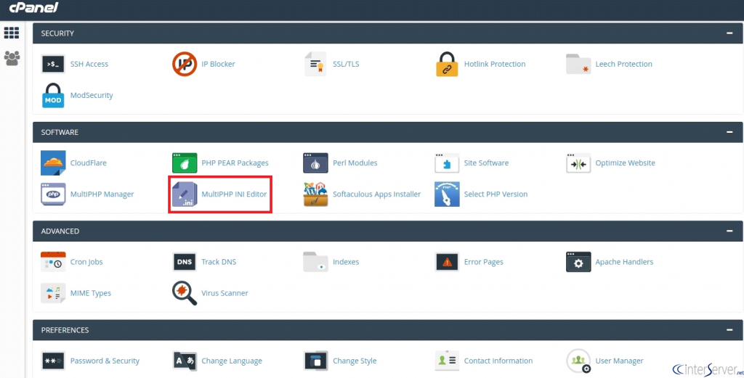Screen dimensions: 744x378
Task: Collapse the Preferences section
Action: [x=729, y=330]
